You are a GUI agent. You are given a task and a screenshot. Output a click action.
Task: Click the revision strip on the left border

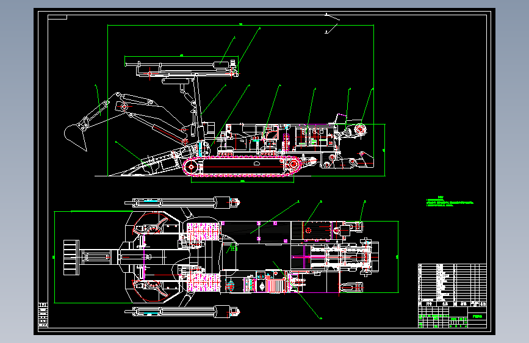tap(43, 316)
